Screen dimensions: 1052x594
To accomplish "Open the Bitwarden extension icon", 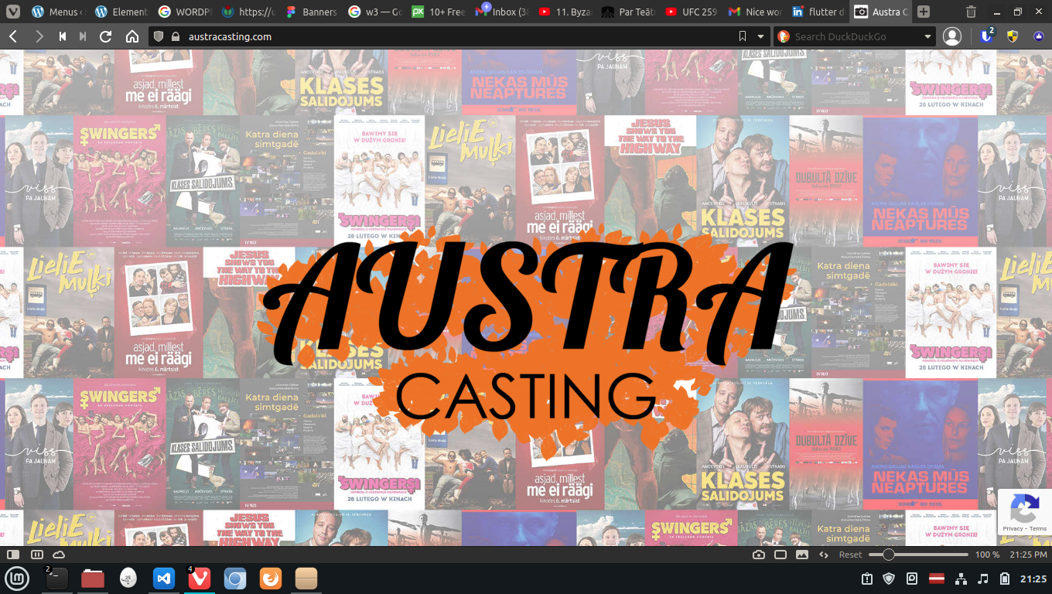I will click(987, 36).
